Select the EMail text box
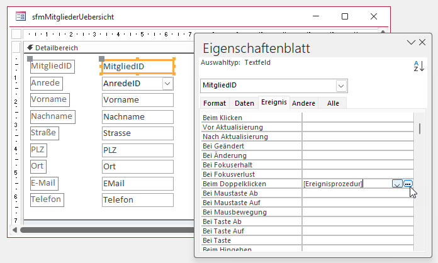This screenshot has height=263, width=438. 137,184
